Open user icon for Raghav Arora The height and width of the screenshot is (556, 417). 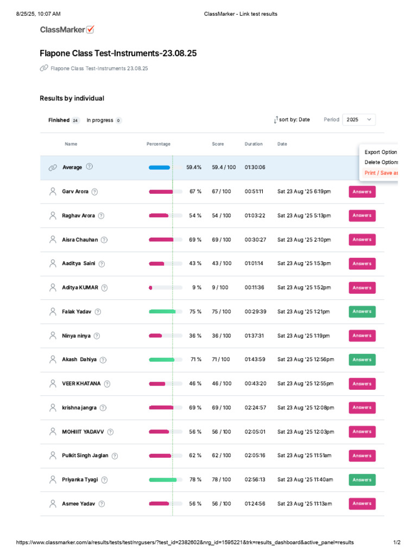click(x=53, y=216)
